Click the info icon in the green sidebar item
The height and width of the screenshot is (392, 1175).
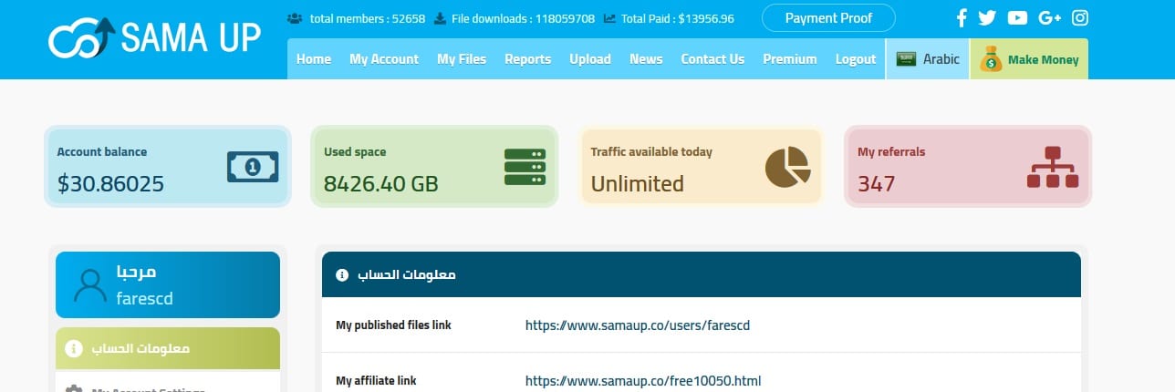[x=74, y=349]
